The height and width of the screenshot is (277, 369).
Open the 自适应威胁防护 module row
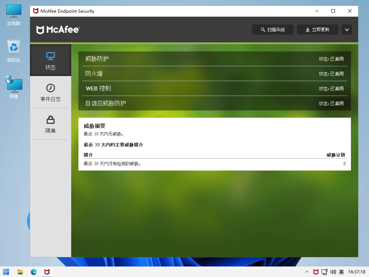(x=215, y=103)
